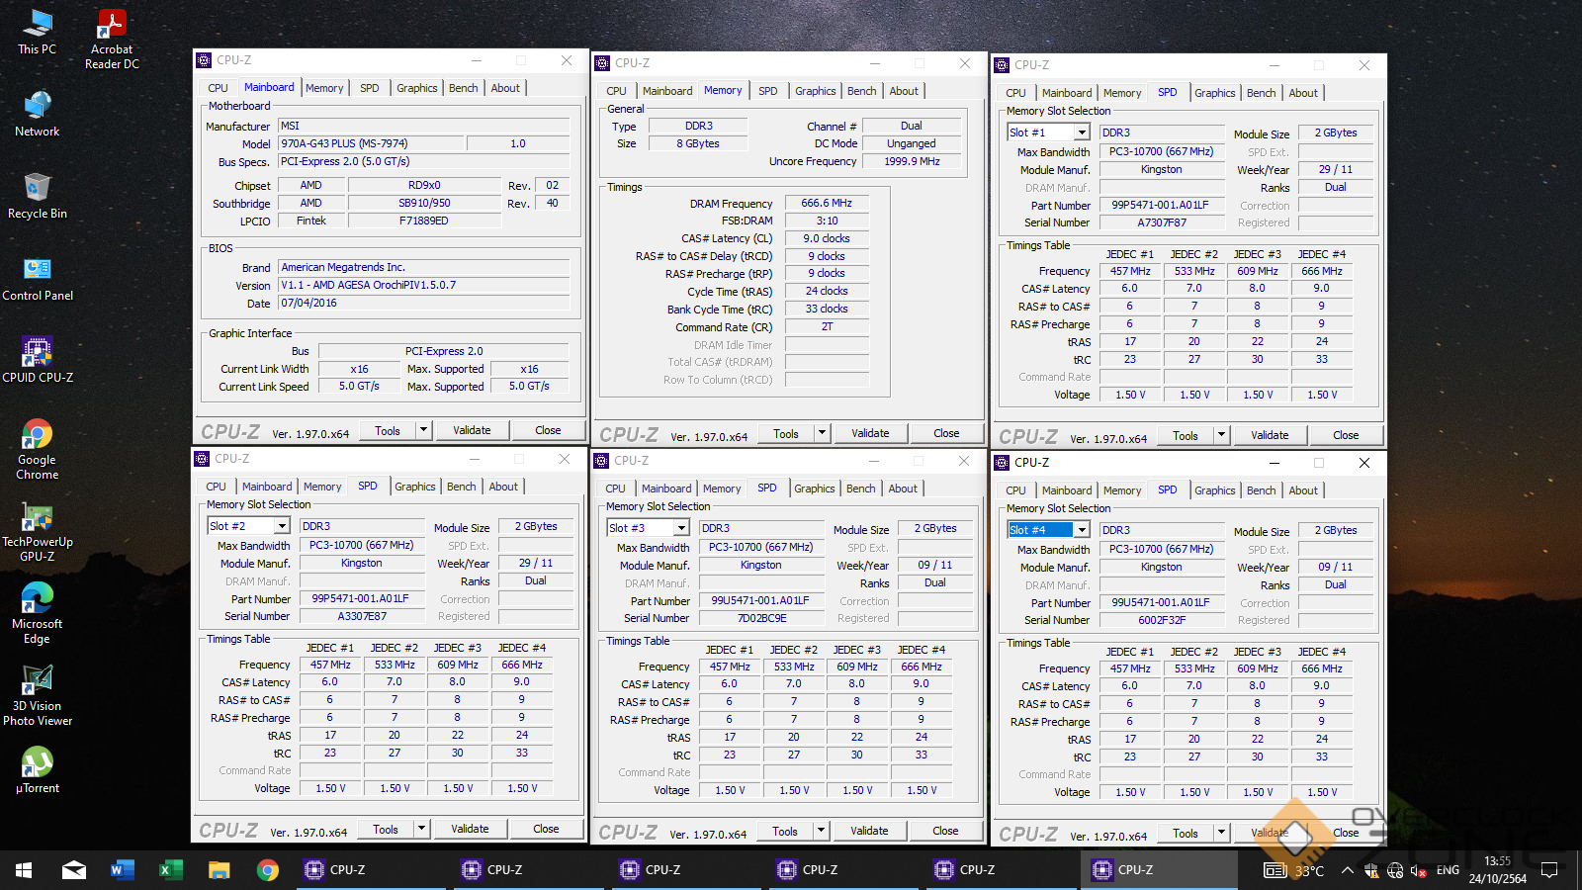Launch µTorrent from the desktop
This screenshot has width=1582, height=890.
(x=37, y=763)
